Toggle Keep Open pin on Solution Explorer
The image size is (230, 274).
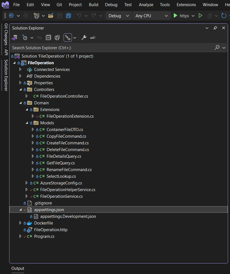(215, 28)
